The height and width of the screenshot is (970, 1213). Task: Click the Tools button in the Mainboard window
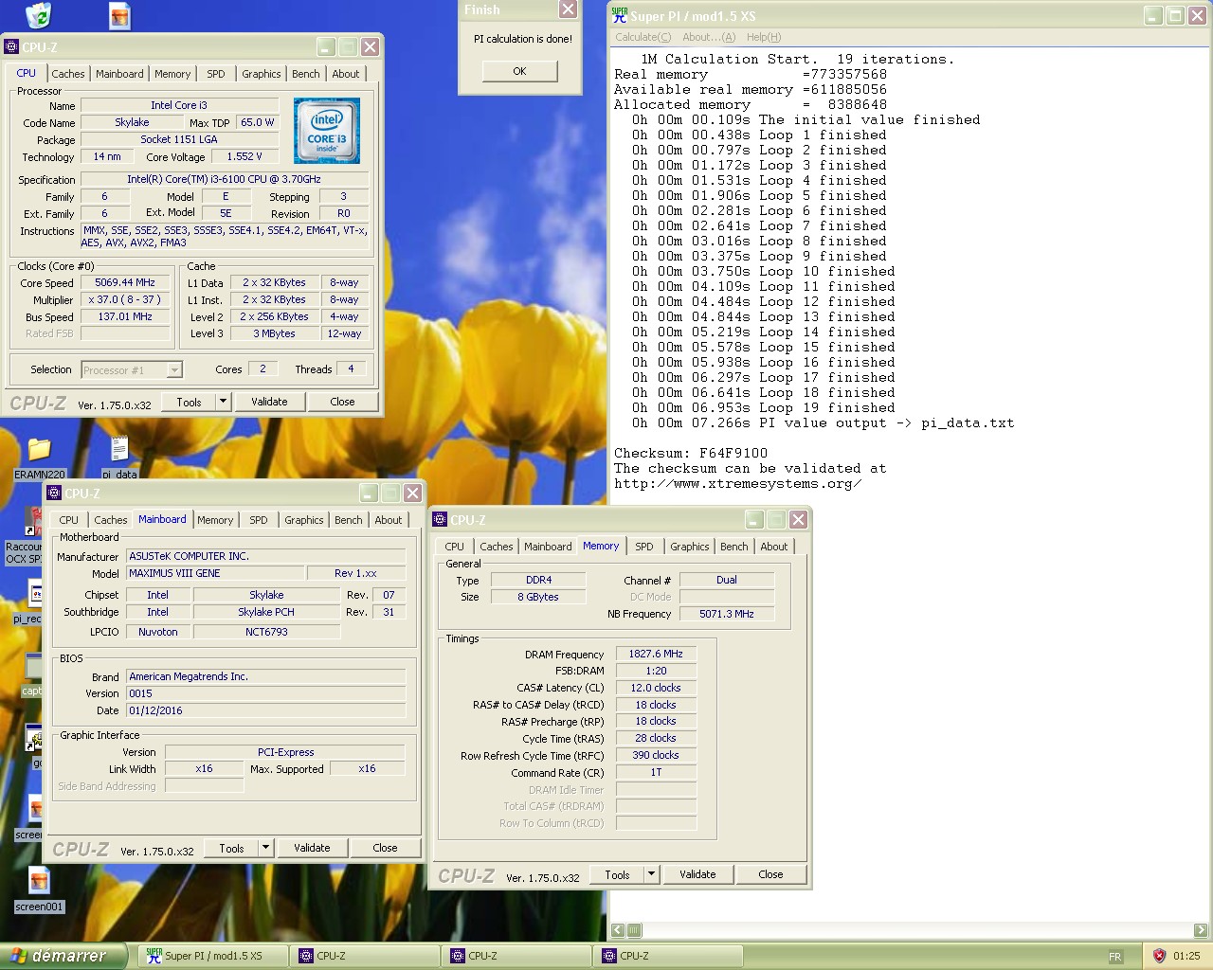[x=232, y=848]
